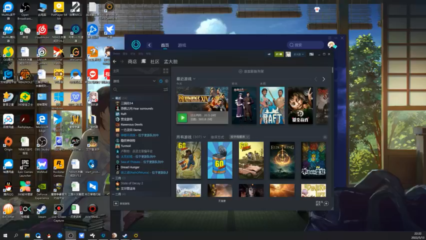This screenshot has height=240, width=426.
Task: Expand the 游戏 category filter dropdown
Action: tap(135, 81)
